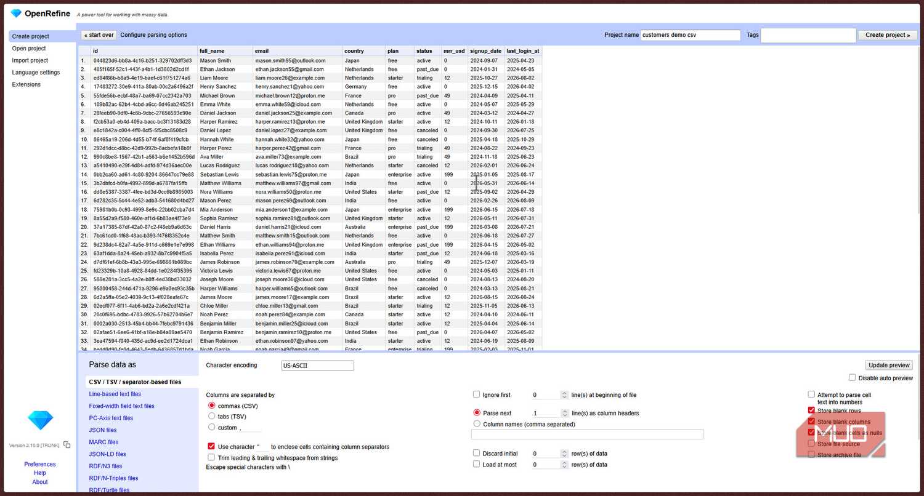
Task: Select the commas (CSV) radio button
Action: [212, 406]
